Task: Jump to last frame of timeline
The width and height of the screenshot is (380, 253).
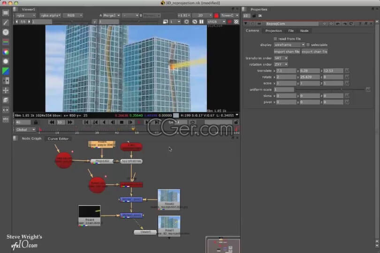Action: click(157, 122)
